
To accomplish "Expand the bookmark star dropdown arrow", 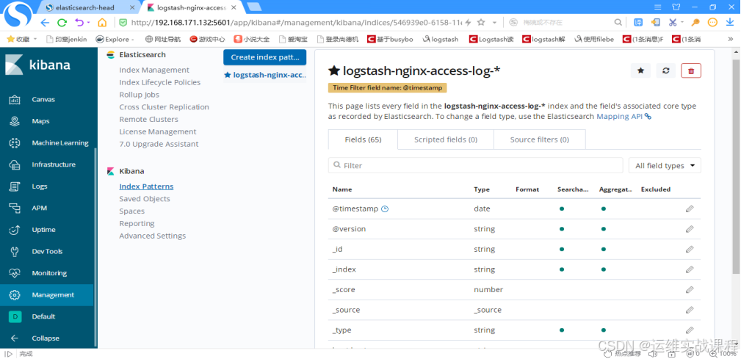I will pyautogui.click(x=494, y=23).
